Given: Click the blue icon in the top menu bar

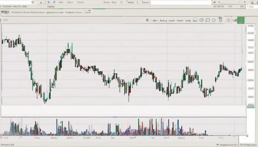Looking at the screenshot, I should click(49, 2).
